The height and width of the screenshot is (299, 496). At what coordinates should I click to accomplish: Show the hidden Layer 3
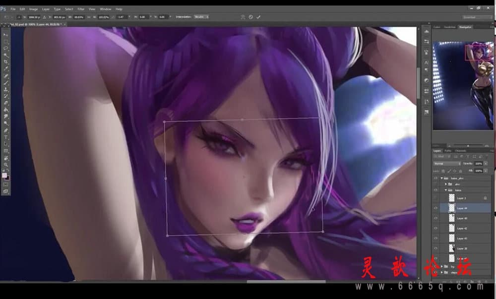(x=435, y=198)
